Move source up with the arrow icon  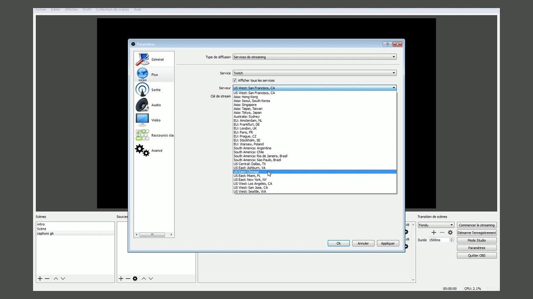point(144,279)
